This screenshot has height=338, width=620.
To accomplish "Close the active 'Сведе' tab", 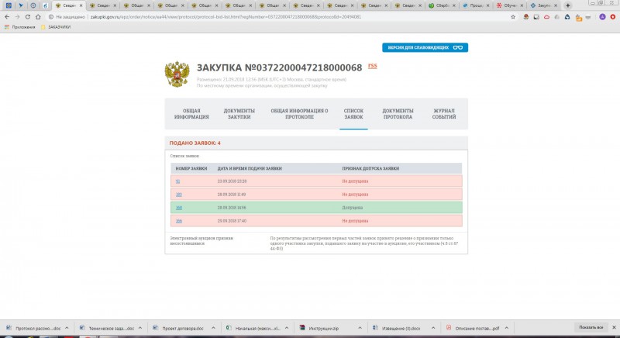I will click(81, 5).
